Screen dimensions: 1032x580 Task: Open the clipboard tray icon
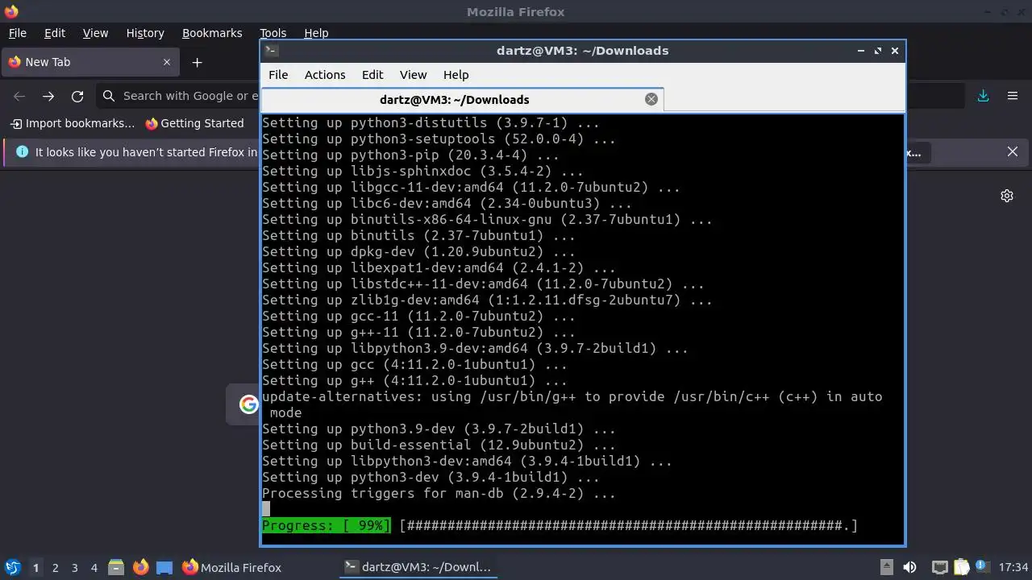point(961,567)
